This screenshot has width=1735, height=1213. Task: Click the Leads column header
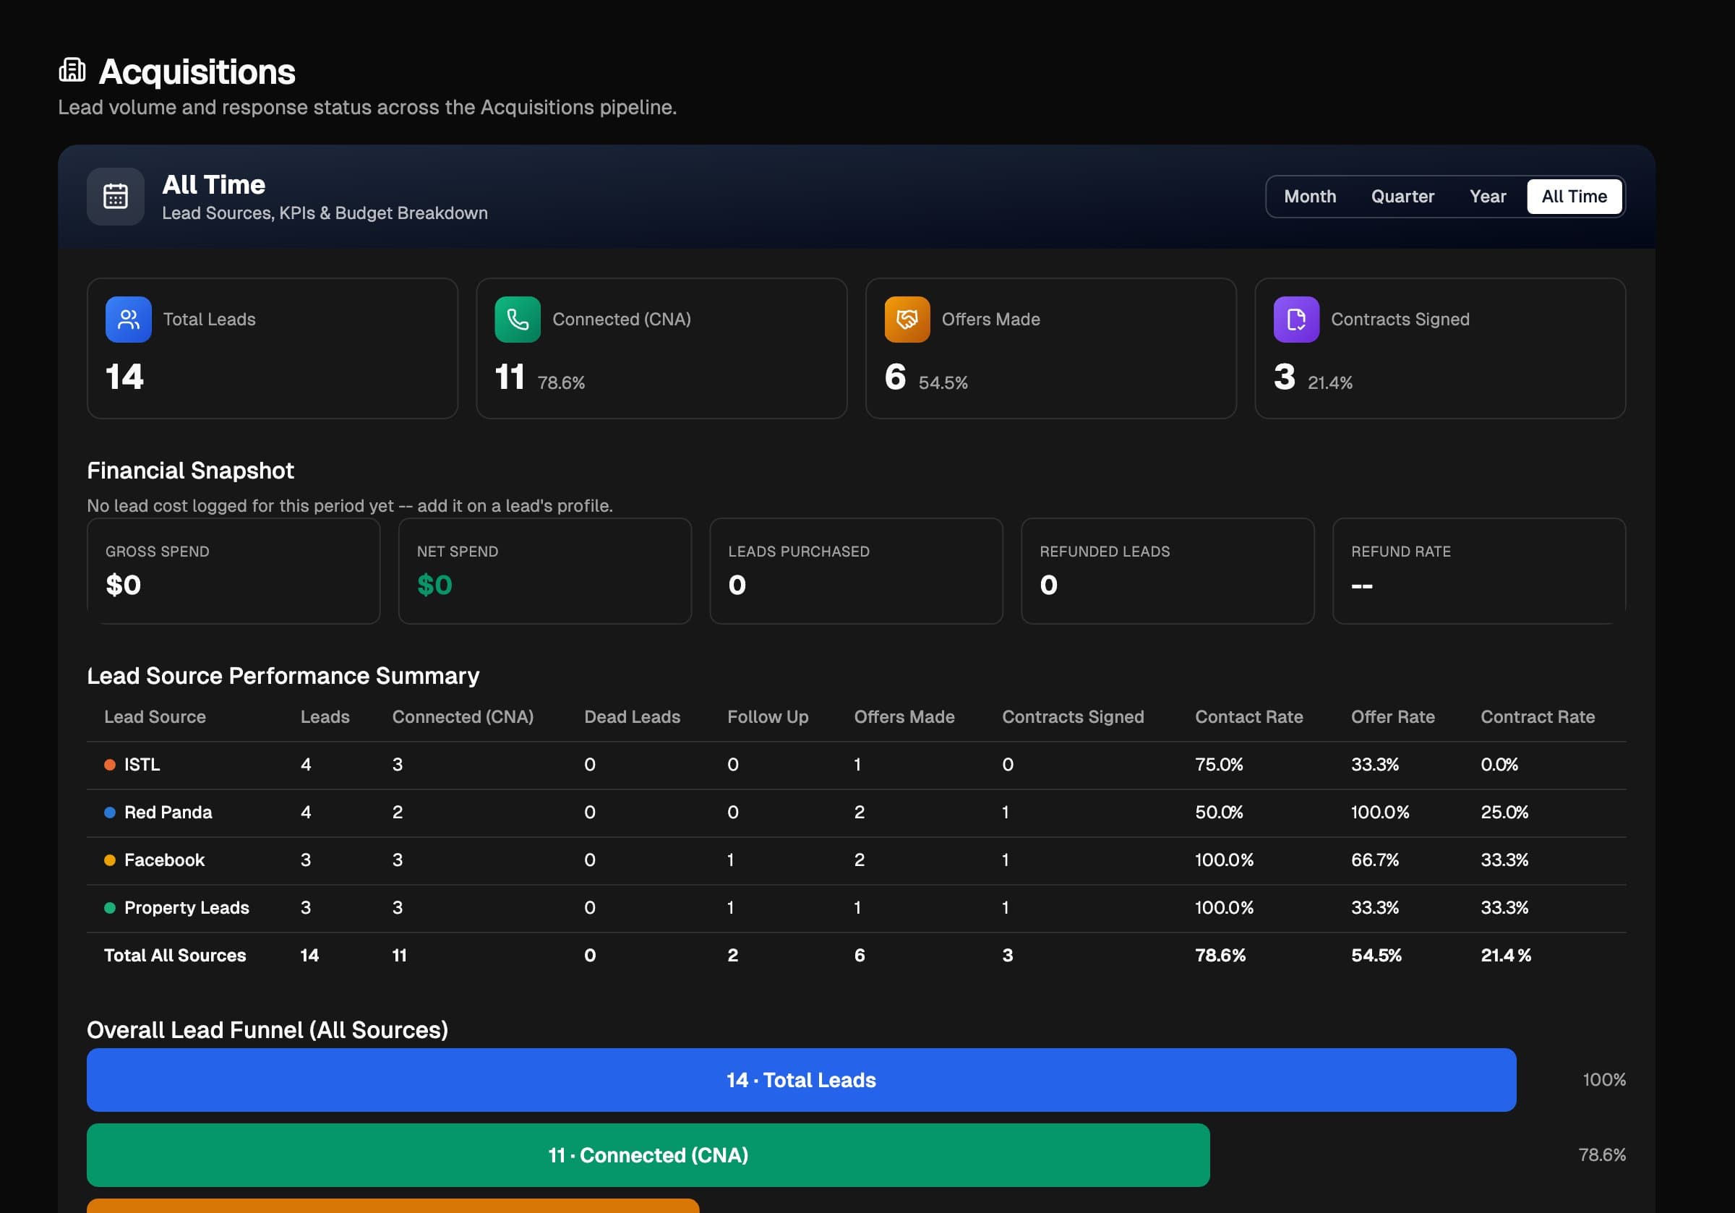click(325, 717)
